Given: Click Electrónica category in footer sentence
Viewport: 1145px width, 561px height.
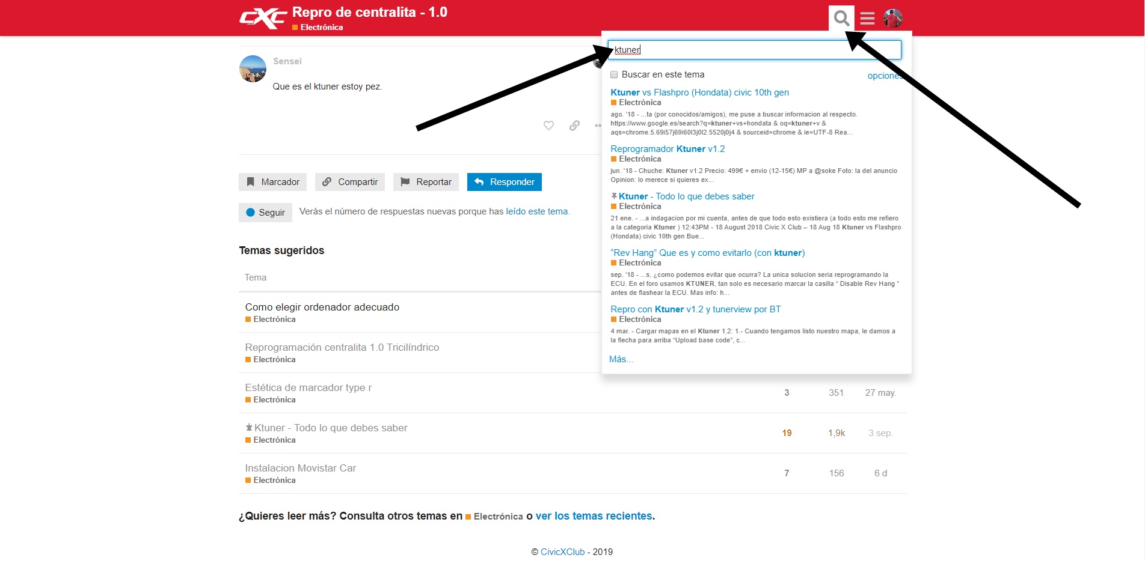Looking at the screenshot, I should [x=494, y=517].
